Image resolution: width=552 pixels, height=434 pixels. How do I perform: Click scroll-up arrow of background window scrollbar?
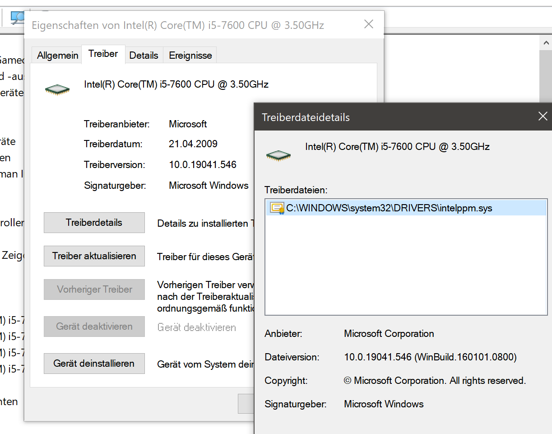tap(546, 43)
